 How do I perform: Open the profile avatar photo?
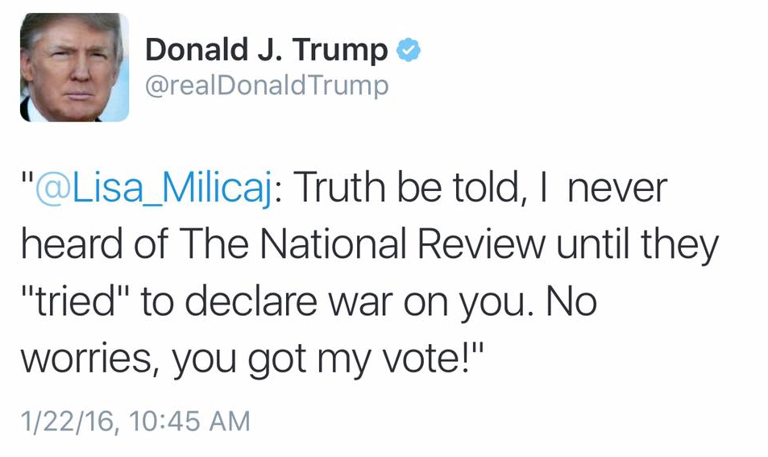click(74, 68)
